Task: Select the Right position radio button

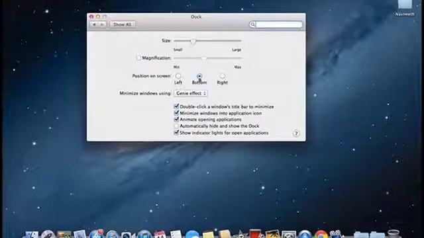Action: coord(223,76)
